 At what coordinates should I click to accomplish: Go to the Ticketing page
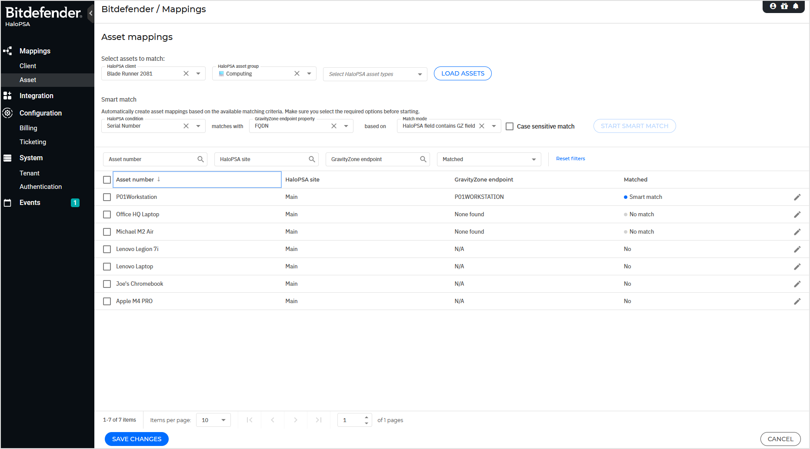pos(33,142)
